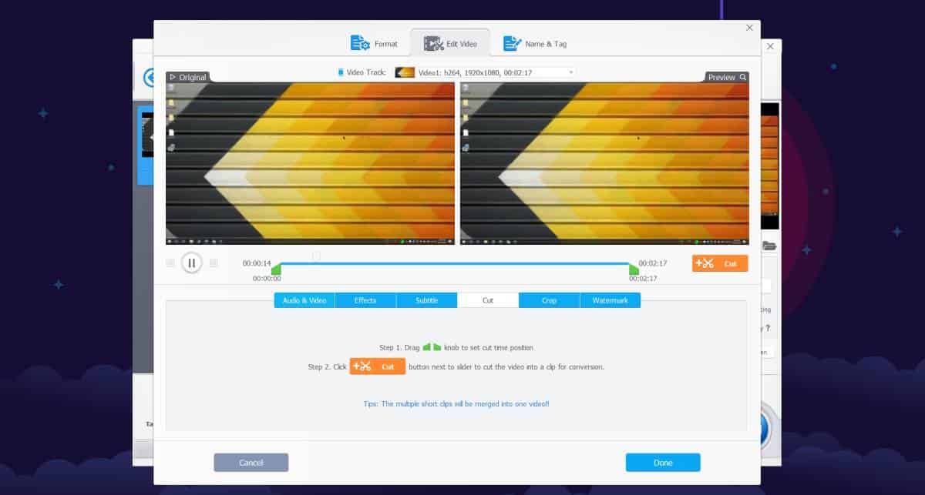The image size is (925, 495).
Task: Click the left green start knob
Action: [276, 269]
